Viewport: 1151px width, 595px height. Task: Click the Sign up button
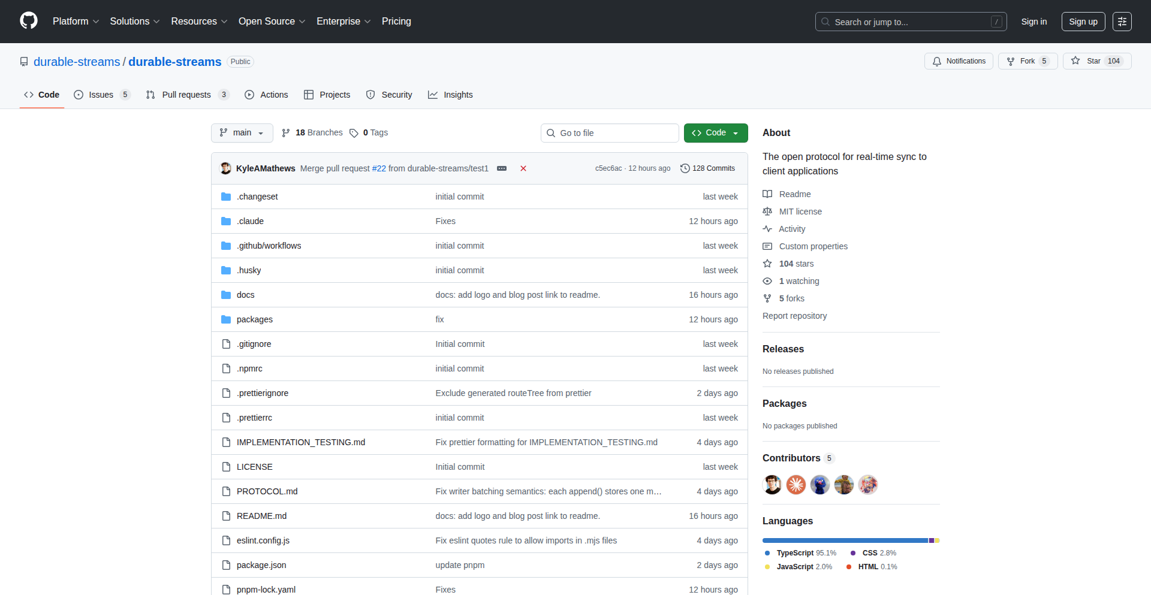[x=1083, y=22]
